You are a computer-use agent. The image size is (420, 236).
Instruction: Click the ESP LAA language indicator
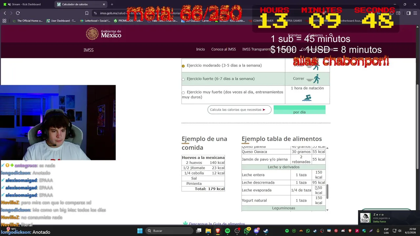pos(386,231)
